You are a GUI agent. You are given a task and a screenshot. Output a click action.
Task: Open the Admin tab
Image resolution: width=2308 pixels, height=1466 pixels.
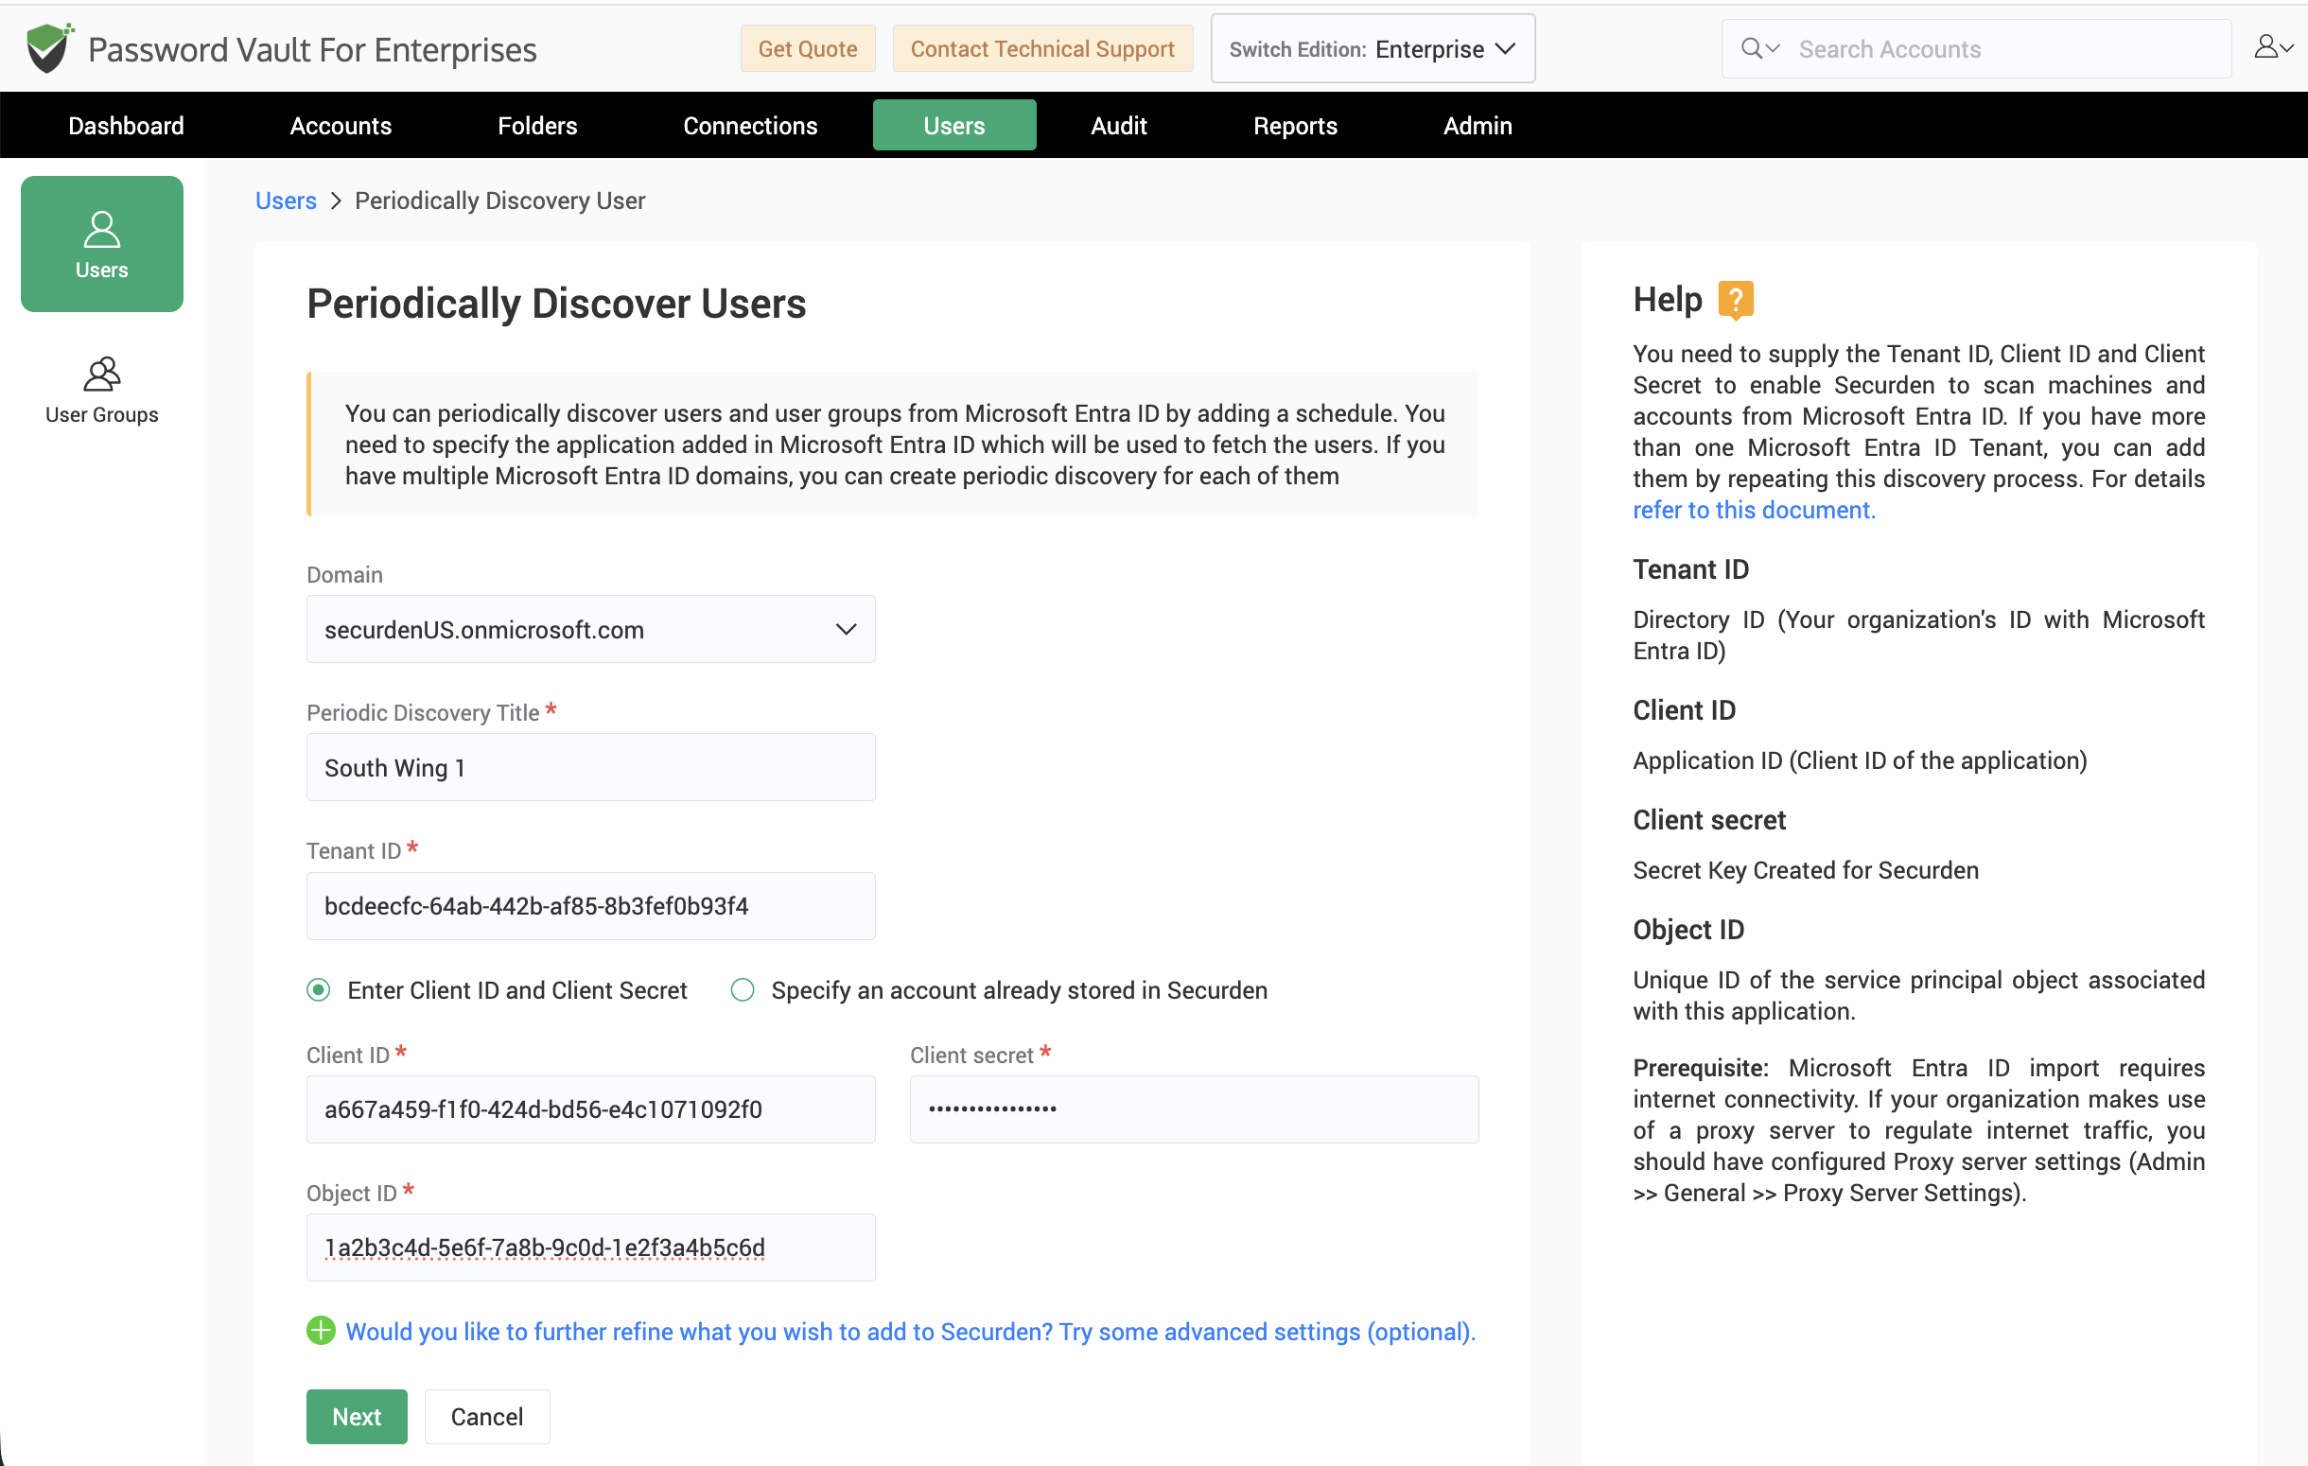point(1477,126)
